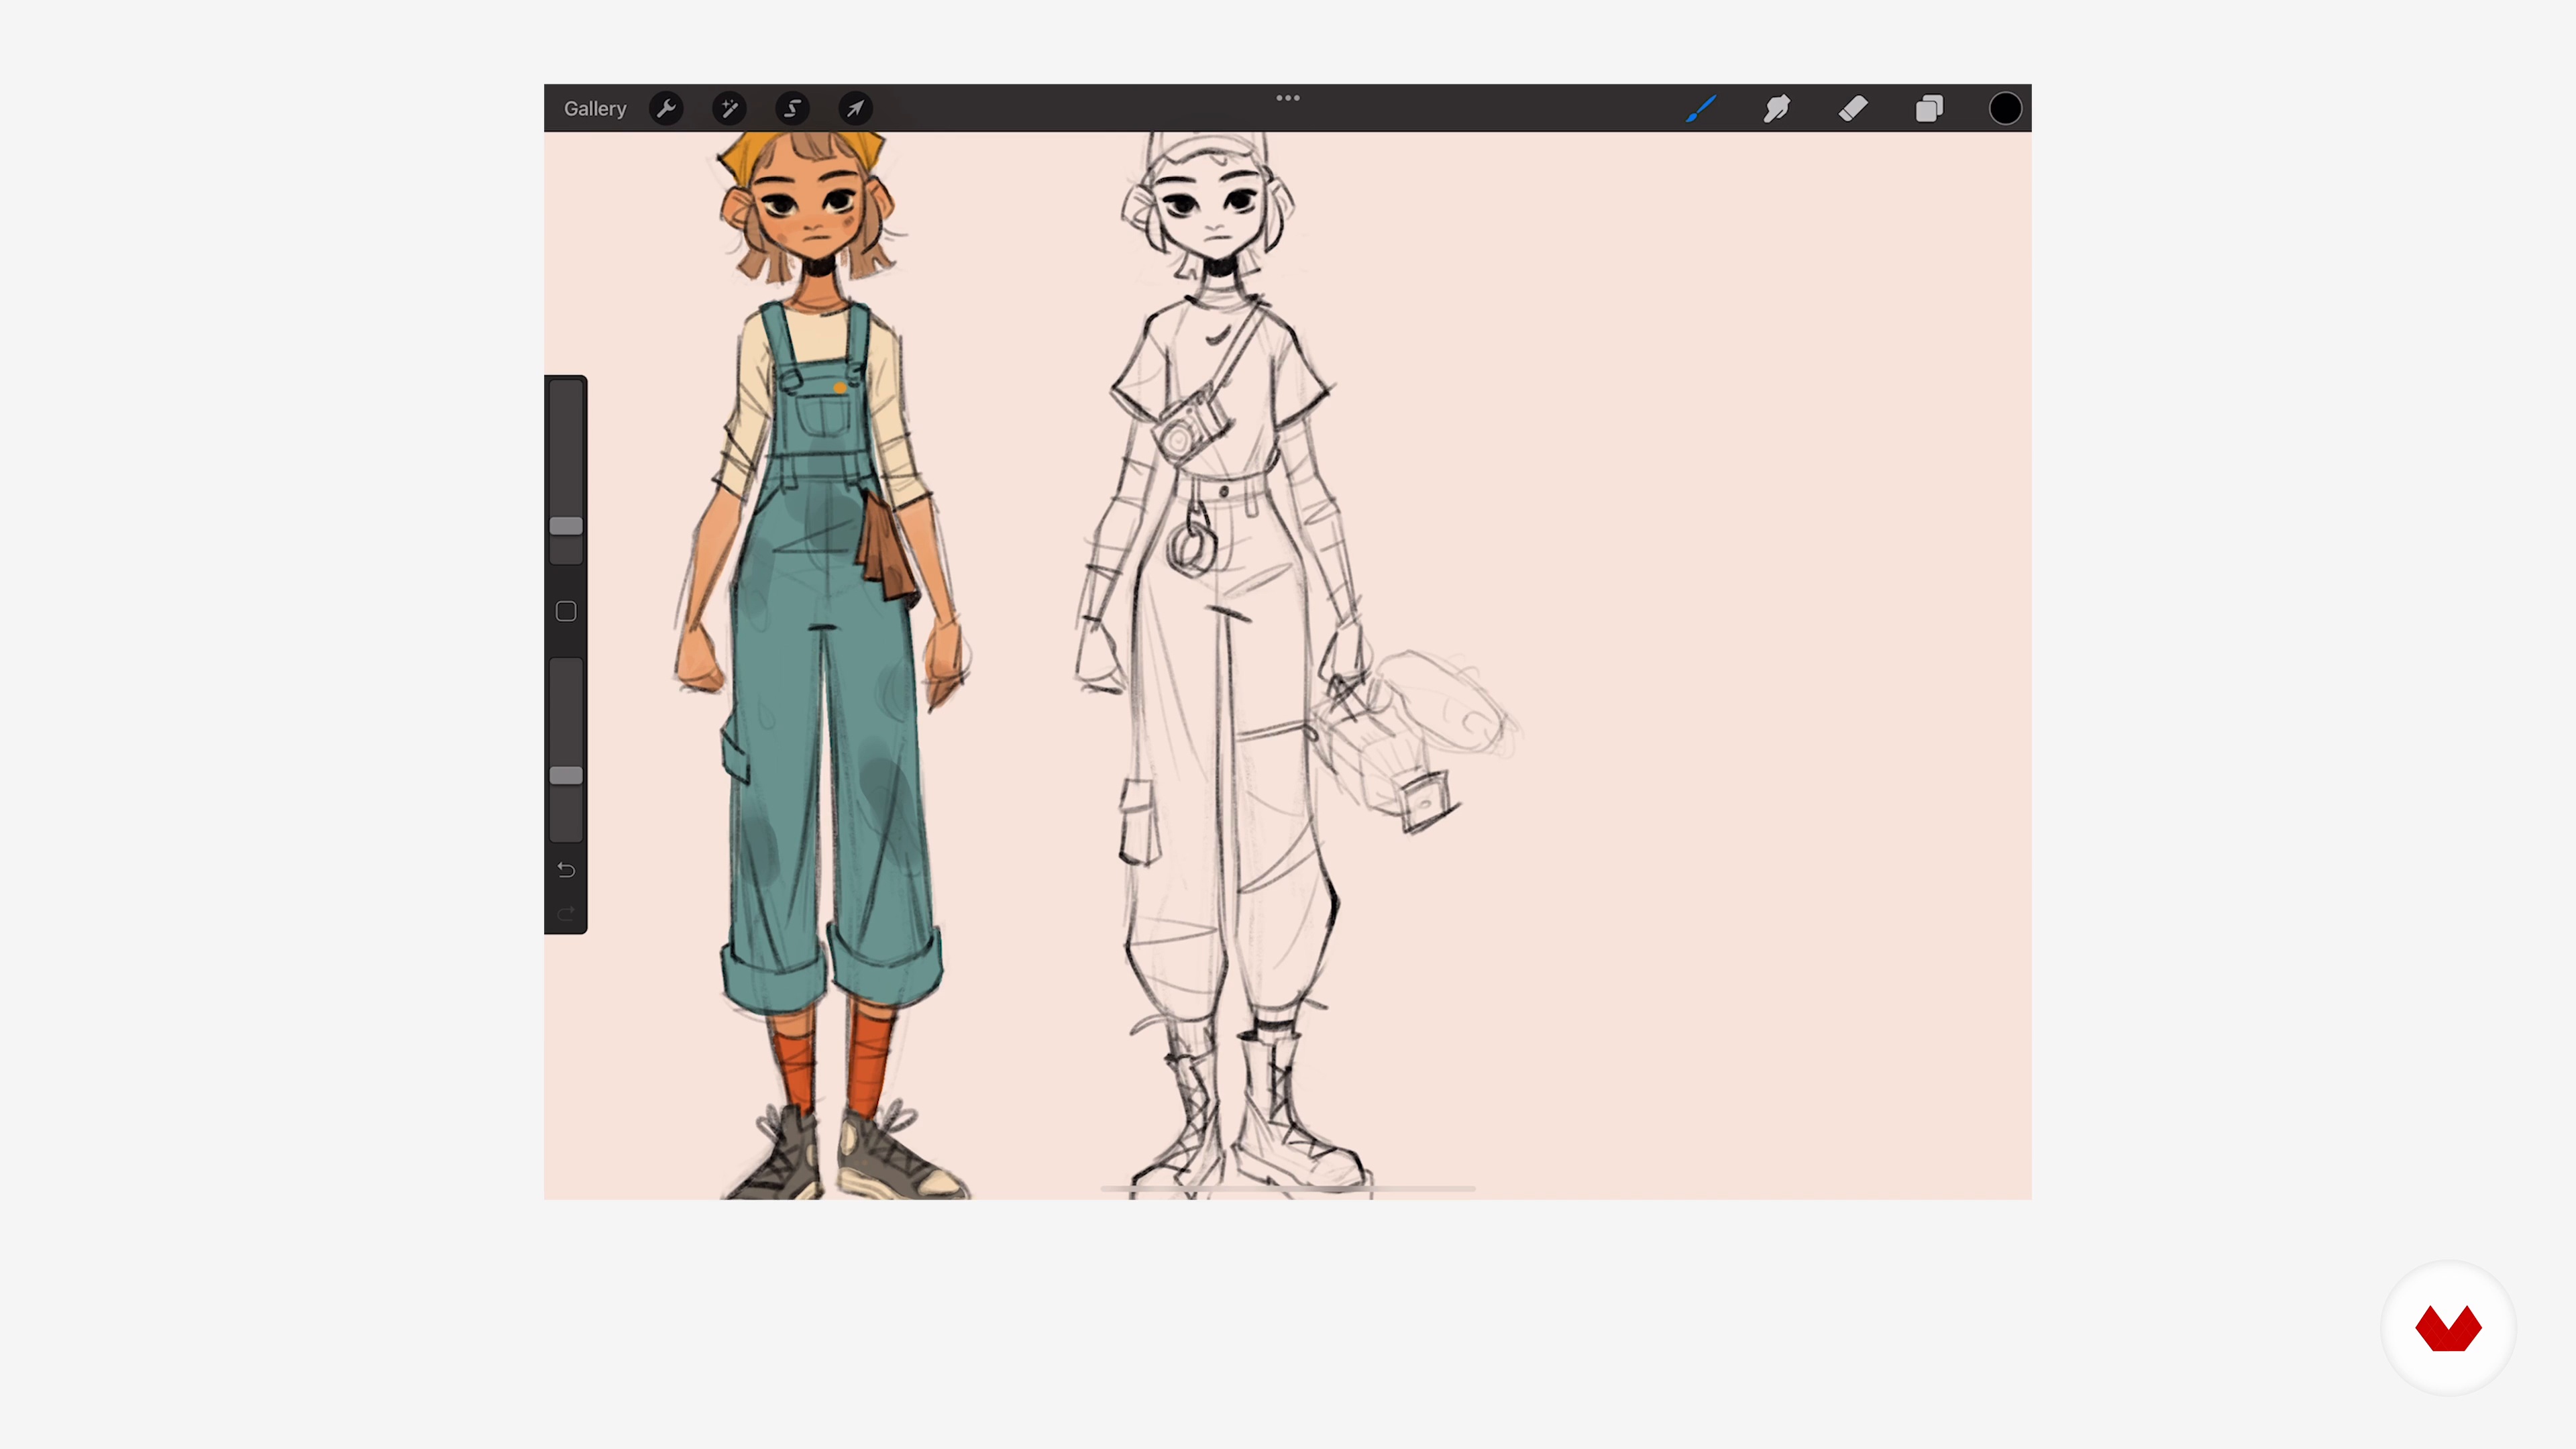This screenshot has height=1449, width=2576.
Task: Activate the Selection tool
Action: click(x=792, y=108)
